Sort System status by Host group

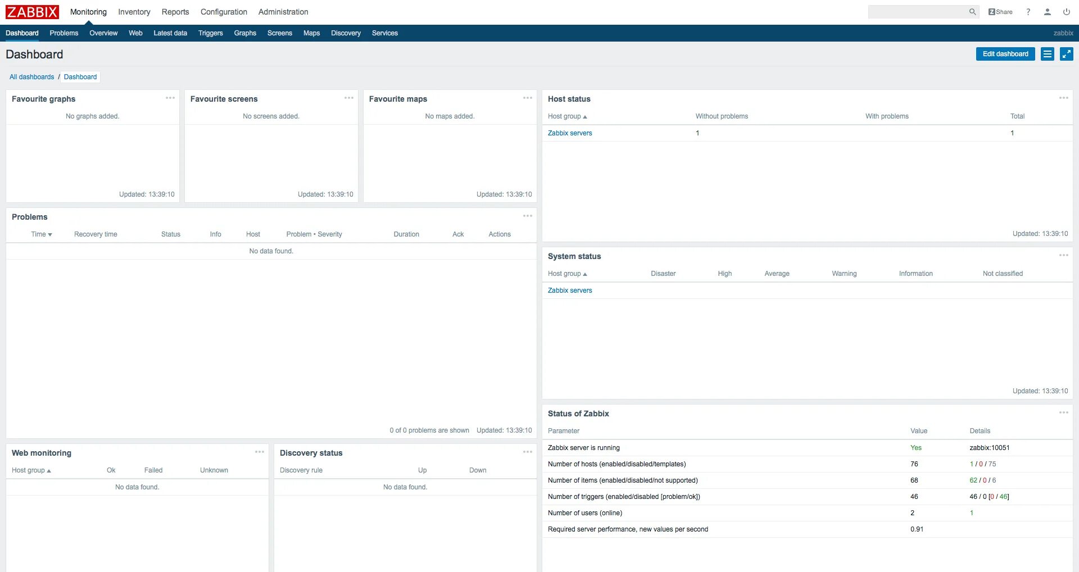(x=568, y=274)
